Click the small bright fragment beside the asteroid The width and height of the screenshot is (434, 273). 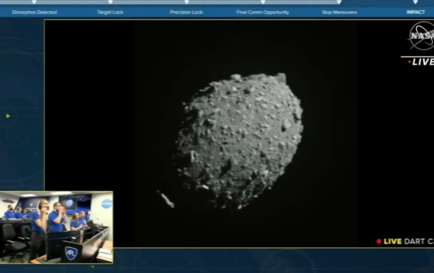tap(165, 199)
